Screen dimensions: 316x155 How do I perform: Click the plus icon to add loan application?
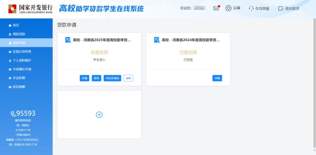coord(99,115)
